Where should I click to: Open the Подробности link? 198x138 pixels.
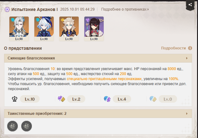coord(173,48)
